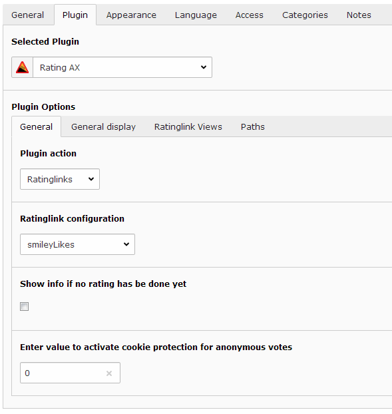
Task: Open the Paths options tab
Action: click(253, 126)
